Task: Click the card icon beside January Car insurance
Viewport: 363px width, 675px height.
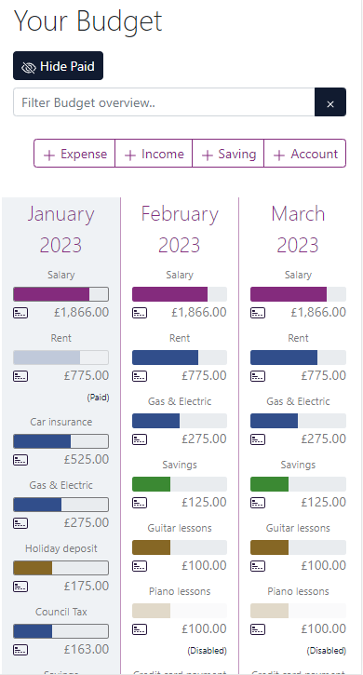Action: coord(20,460)
